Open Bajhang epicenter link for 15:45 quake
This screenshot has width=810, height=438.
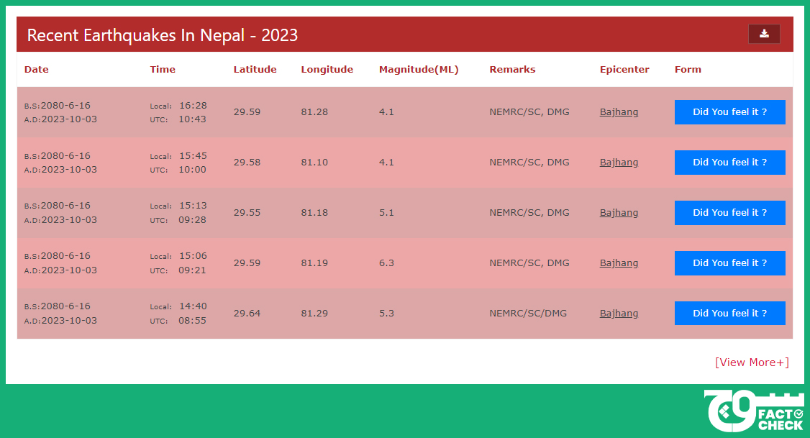coord(619,163)
